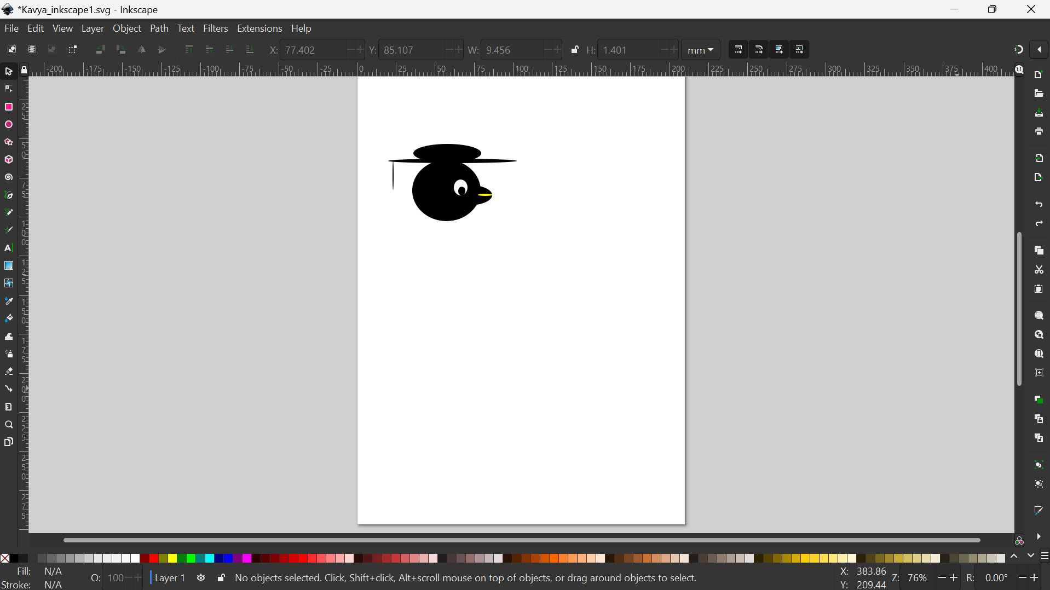Click the Select all objects button

click(11, 50)
